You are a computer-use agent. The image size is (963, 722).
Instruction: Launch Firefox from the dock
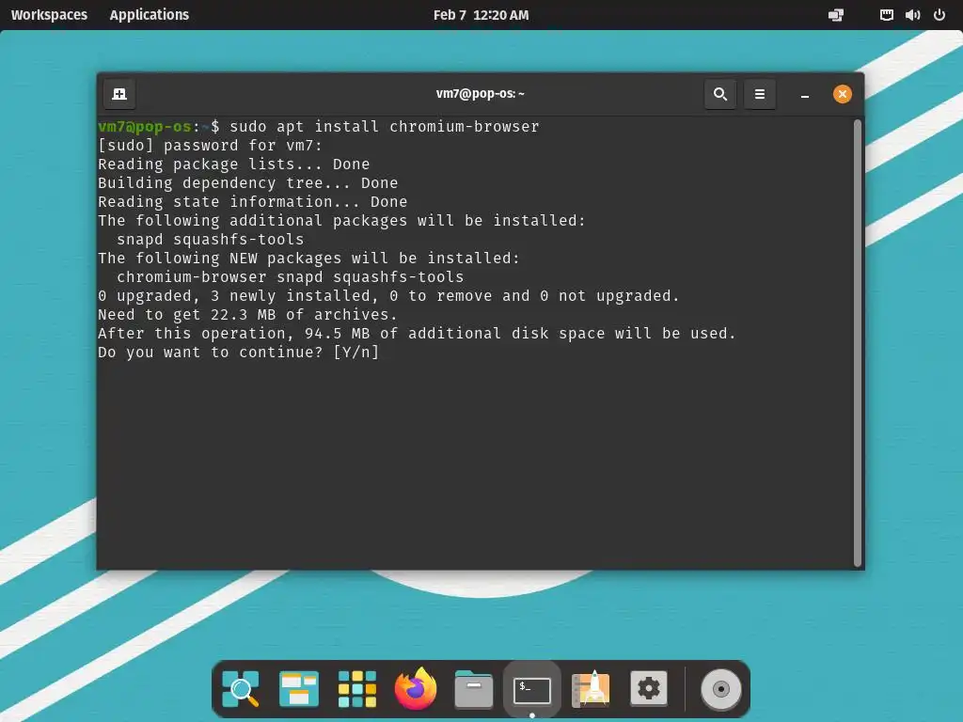tap(416, 688)
